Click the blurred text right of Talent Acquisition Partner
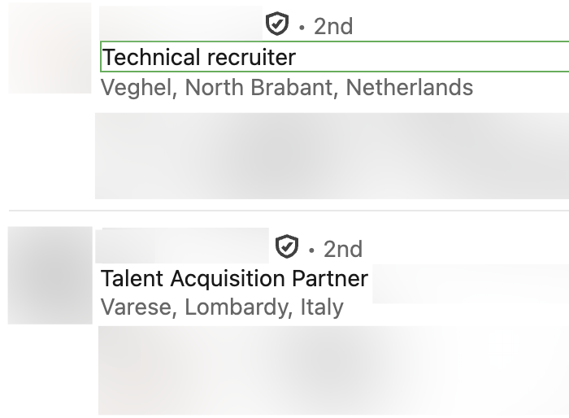The image size is (569, 418). tap(470, 283)
